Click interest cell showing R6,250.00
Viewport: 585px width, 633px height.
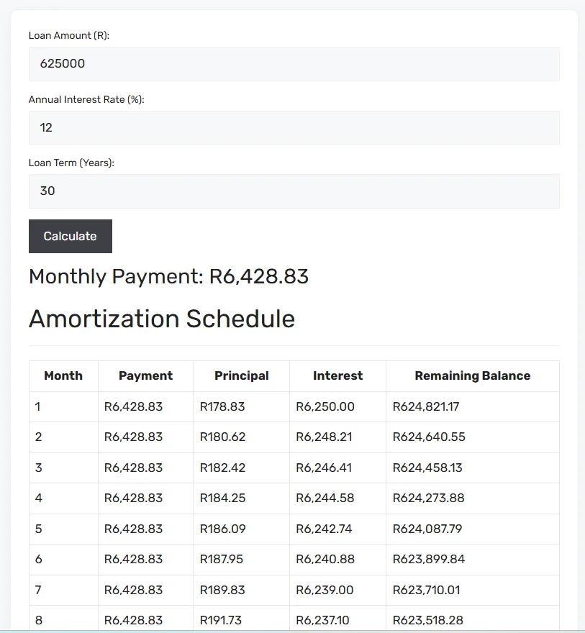pyautogui.click(x=338, y=406)
